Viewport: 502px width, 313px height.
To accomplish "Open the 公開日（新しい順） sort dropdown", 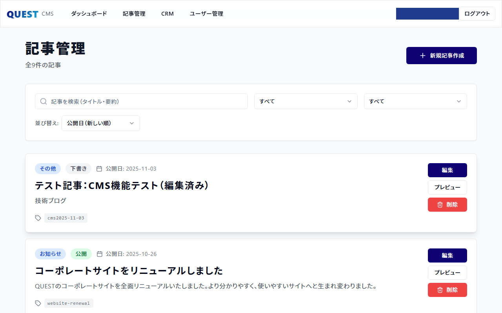I will (x=100, y=123).
